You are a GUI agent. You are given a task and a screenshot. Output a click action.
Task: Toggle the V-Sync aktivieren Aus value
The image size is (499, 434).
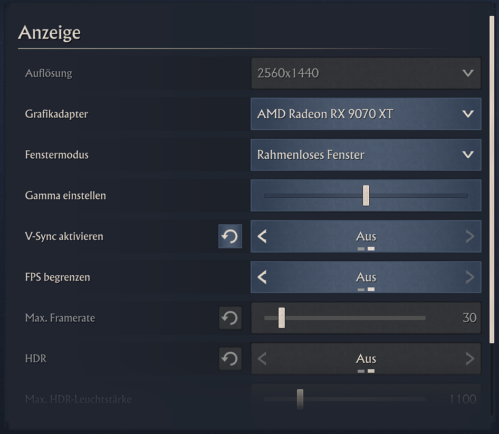click(366, 236)
